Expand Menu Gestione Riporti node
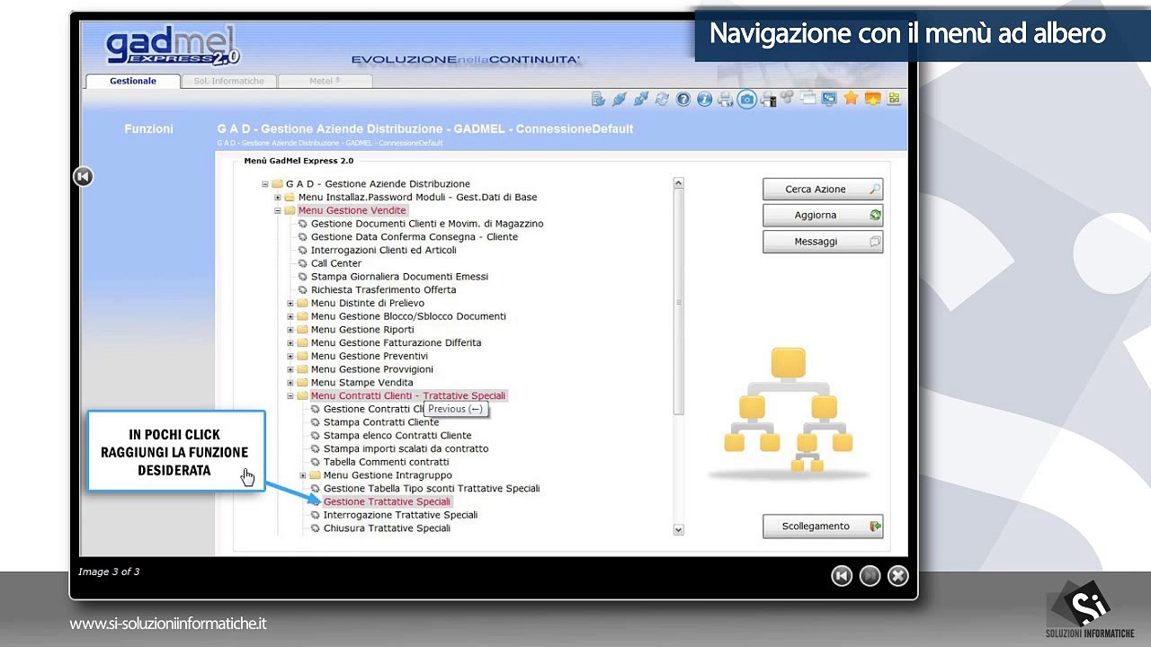The height and width of the screenshot is (647, 1151). point(290,330)
